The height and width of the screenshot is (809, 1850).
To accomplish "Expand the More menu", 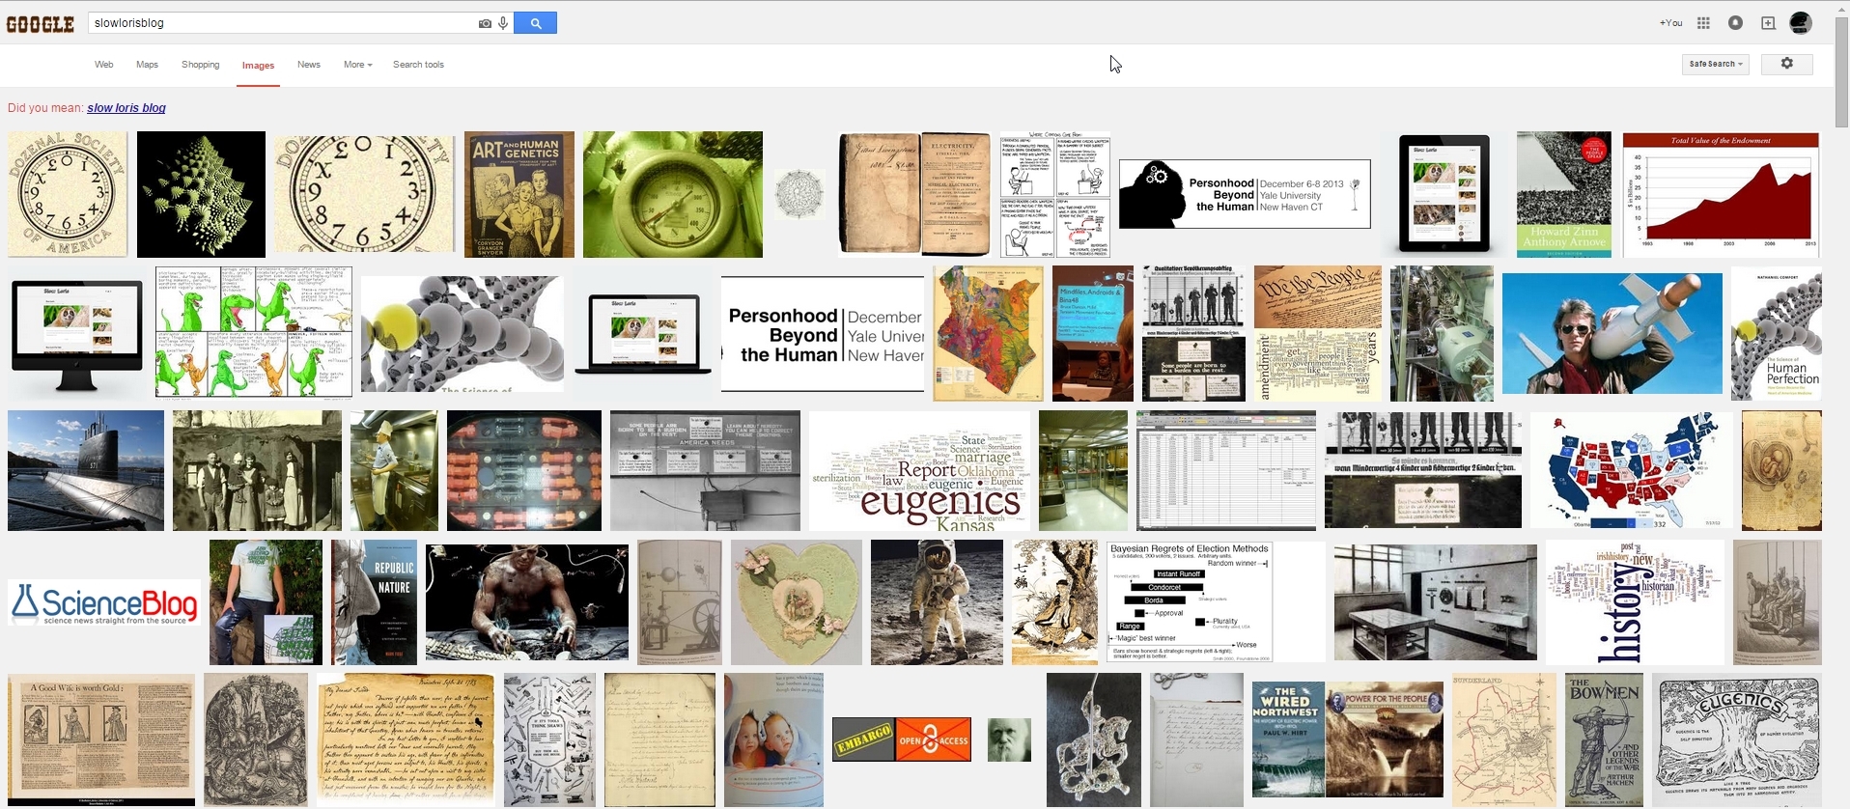I will pos(357,65).
